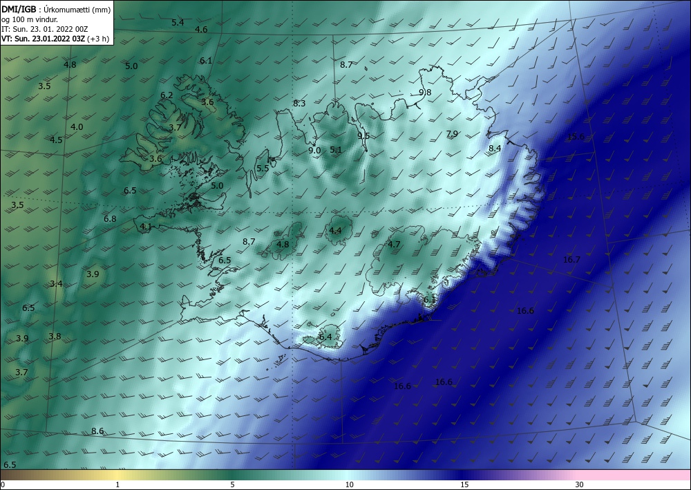Click the 4.6 precipitable water value
The image size is (691, 490).
click(201, 30)
